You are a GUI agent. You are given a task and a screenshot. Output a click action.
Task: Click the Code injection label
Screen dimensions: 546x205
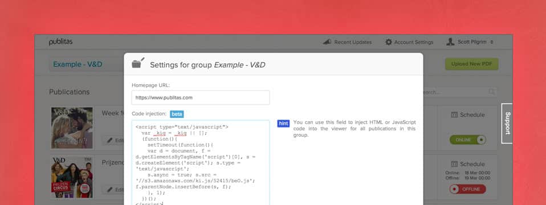149,114
